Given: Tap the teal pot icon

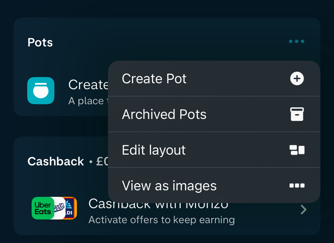Looking at the screenshot, I should coord(41,91).
